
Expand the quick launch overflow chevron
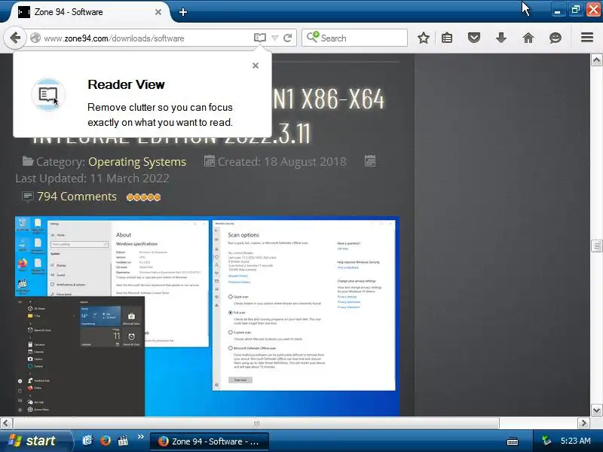tap(140, 437)
